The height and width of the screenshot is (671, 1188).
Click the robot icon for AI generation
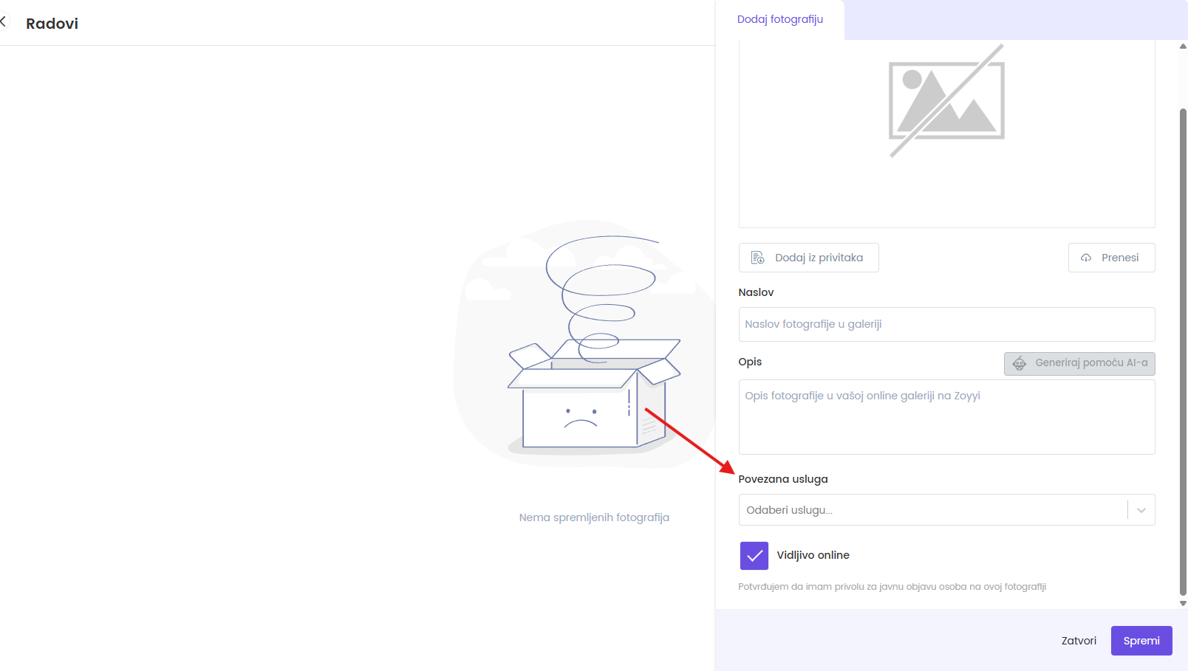click(1020, 363)
